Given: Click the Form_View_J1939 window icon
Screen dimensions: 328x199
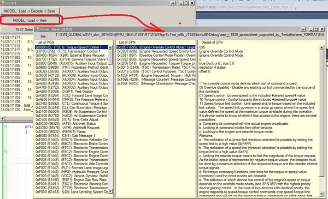Looking at the screenshot, I should coord(37,29).
